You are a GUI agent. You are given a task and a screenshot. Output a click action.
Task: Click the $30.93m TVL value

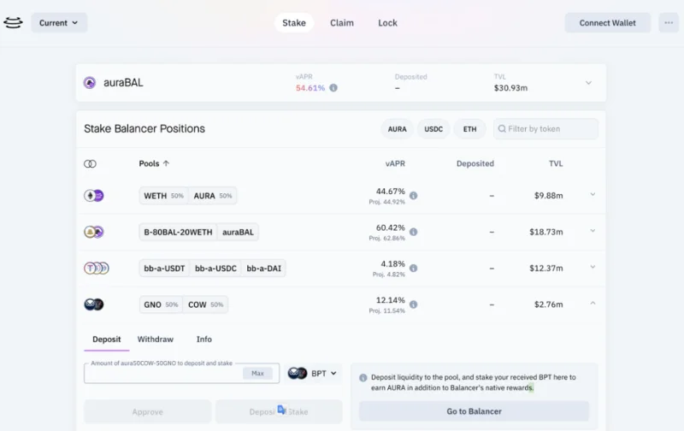click(510, 88)
